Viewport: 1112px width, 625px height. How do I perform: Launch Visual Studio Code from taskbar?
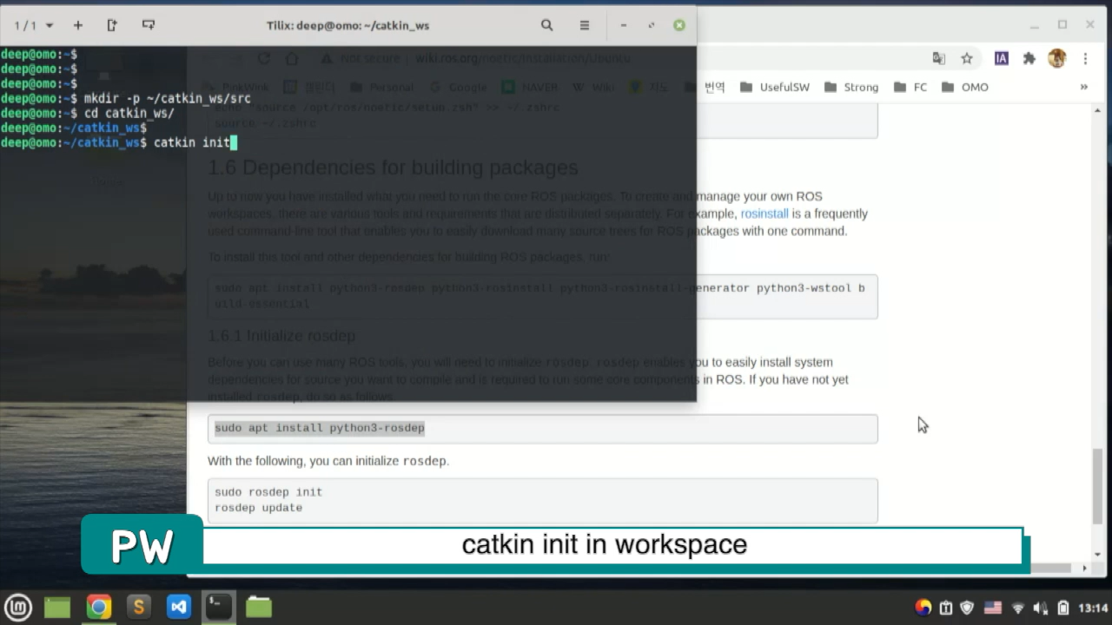coord(178,608)
